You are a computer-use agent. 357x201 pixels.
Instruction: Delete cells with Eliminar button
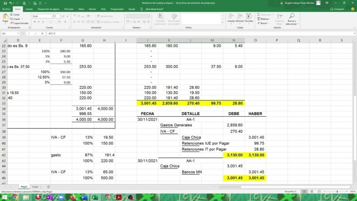point(239,19)
